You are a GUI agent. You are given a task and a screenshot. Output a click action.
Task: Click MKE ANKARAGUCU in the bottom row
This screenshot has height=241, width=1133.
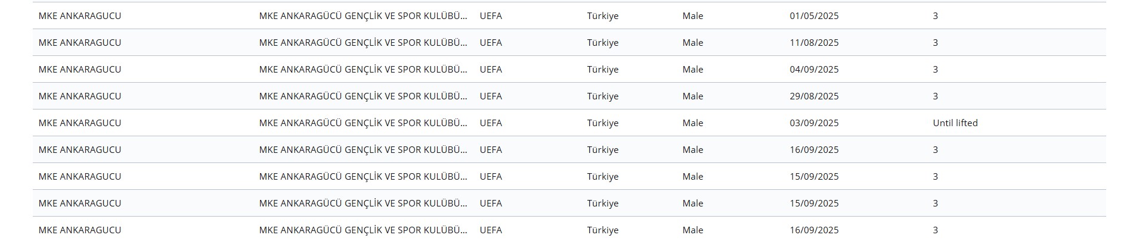[80, 230]
